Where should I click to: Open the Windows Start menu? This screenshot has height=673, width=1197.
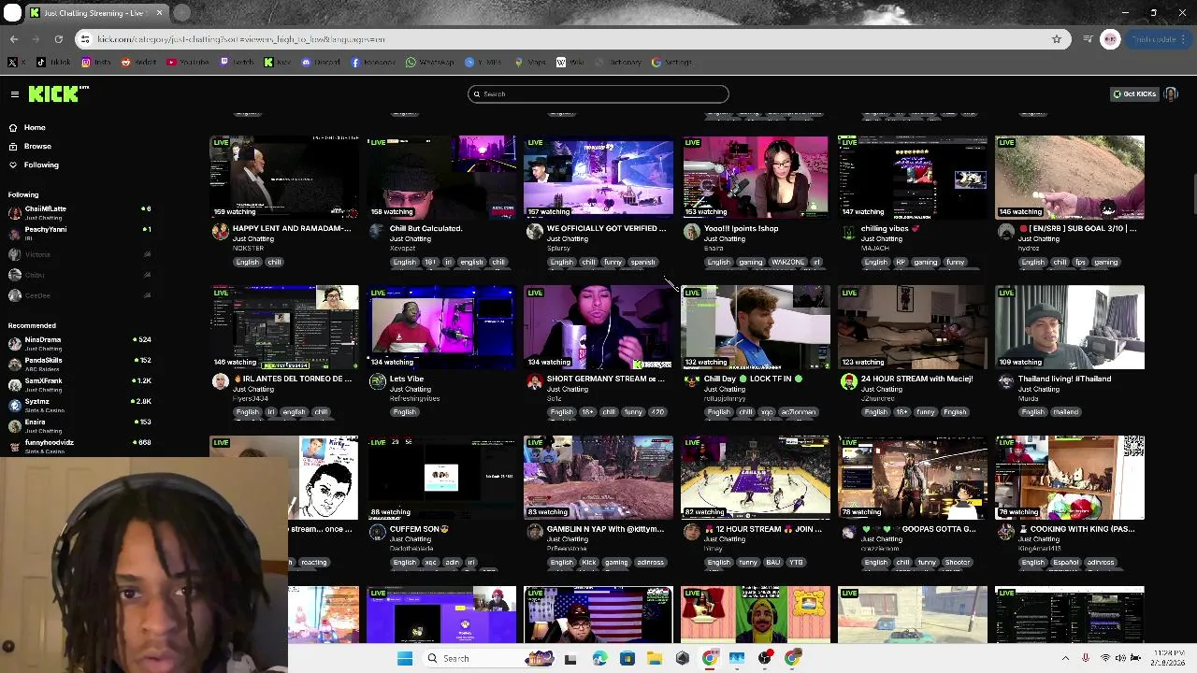tap(405, 658)
